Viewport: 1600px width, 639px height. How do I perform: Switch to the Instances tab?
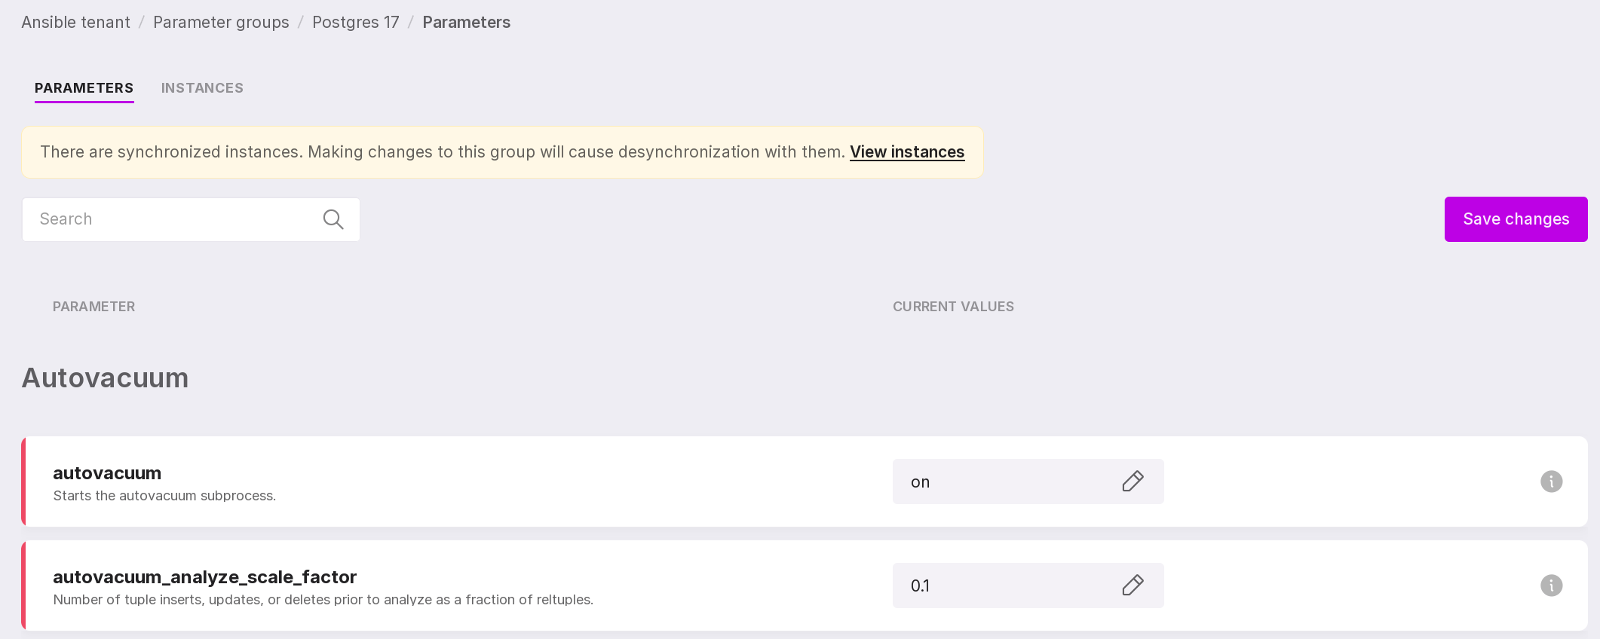click(202, 88)
